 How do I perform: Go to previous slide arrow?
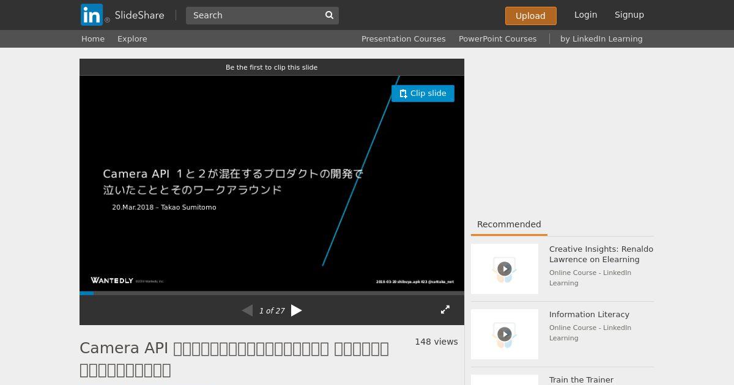tap(247, 310)
